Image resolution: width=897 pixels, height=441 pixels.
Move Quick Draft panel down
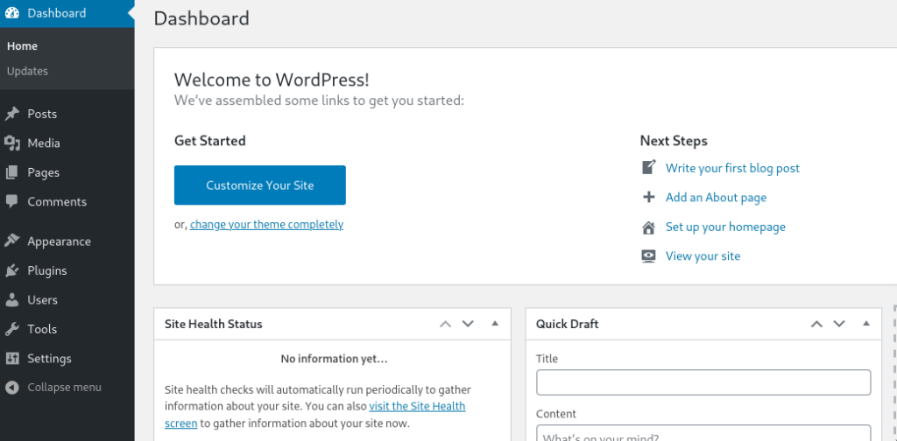tap(839, 324)
